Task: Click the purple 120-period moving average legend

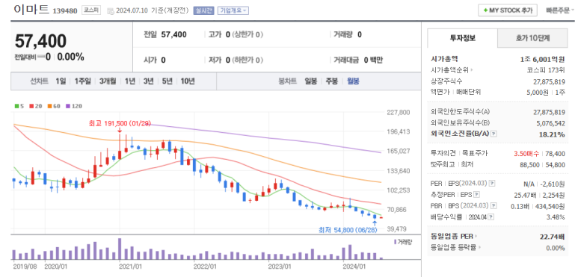Action: pos(74,106)
